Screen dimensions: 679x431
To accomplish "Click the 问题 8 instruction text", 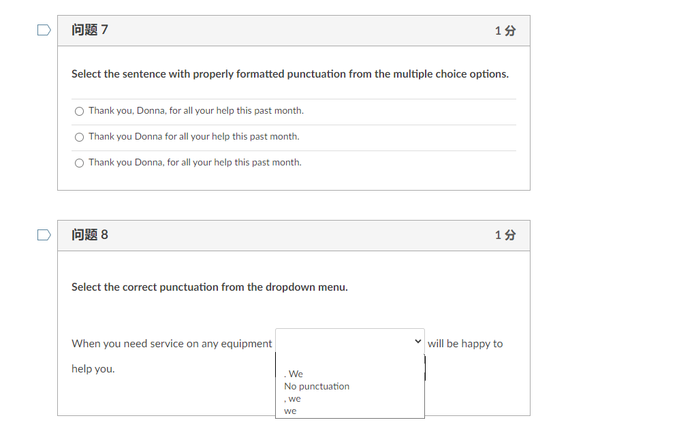I will tap(209, 287).
